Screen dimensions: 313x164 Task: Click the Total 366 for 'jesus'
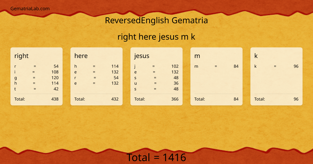coord(156,99)
